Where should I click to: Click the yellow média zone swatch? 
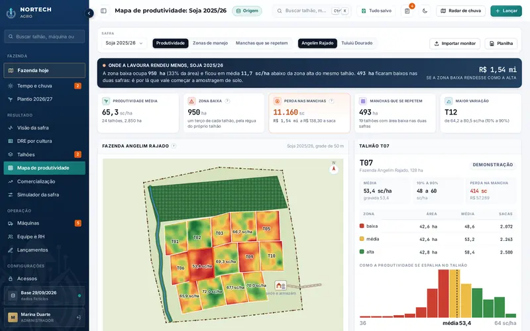click(x=362, y=239)
